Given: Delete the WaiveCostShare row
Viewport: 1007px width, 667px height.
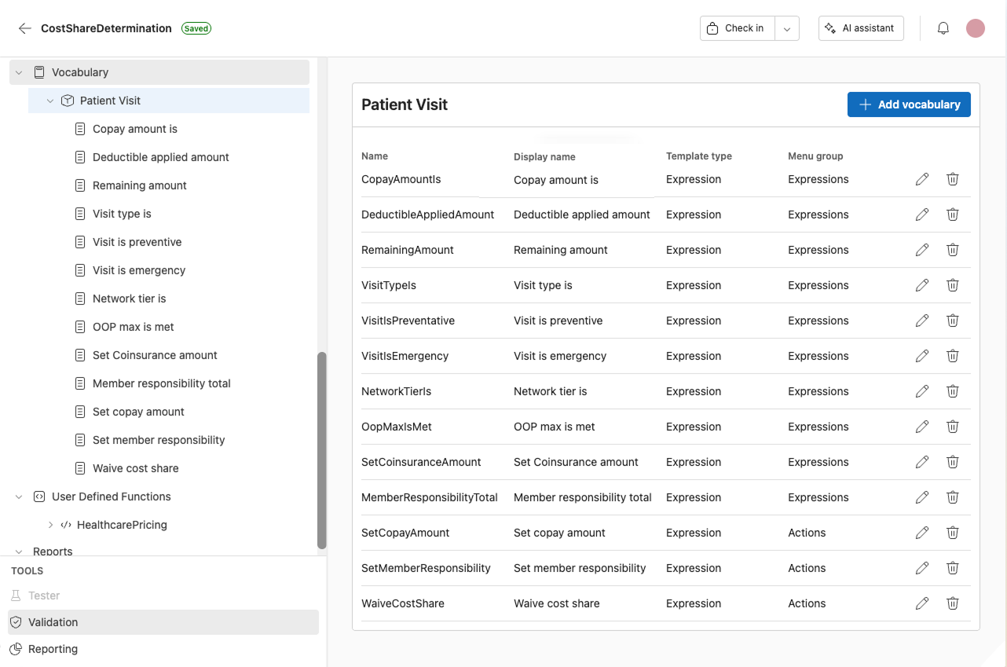Looking at the screenshot, I should click(x=953, y=603).
